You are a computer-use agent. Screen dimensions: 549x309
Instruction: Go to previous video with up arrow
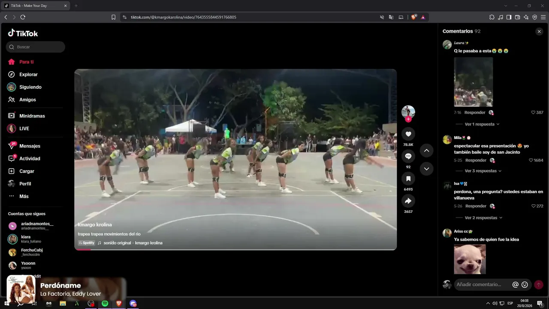tap(426, 150)
